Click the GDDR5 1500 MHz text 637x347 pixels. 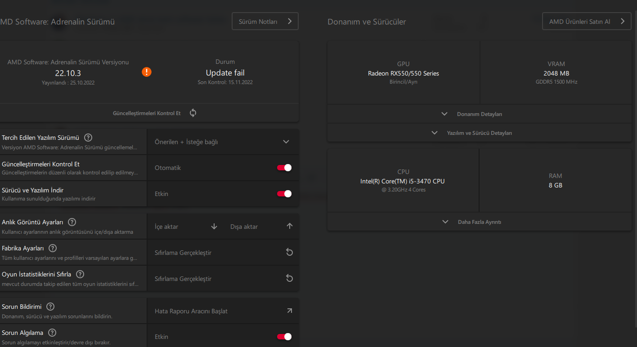556,82
